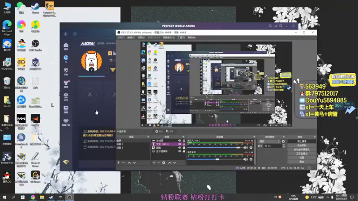
Task: Open the taskbar search icon
Action: coord(13,197)
